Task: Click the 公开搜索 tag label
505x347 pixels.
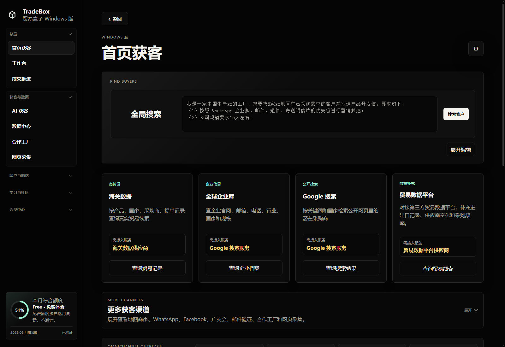Action: click(310, 184)
